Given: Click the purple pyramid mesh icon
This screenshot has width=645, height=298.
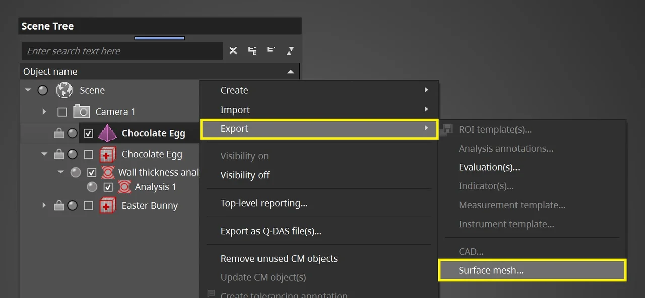Looking at the screenshot, I should 107,133.
